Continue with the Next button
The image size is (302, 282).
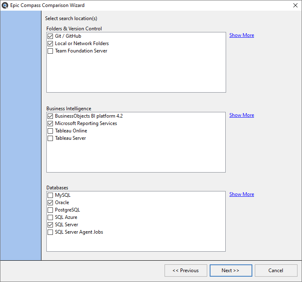(231, 271)
